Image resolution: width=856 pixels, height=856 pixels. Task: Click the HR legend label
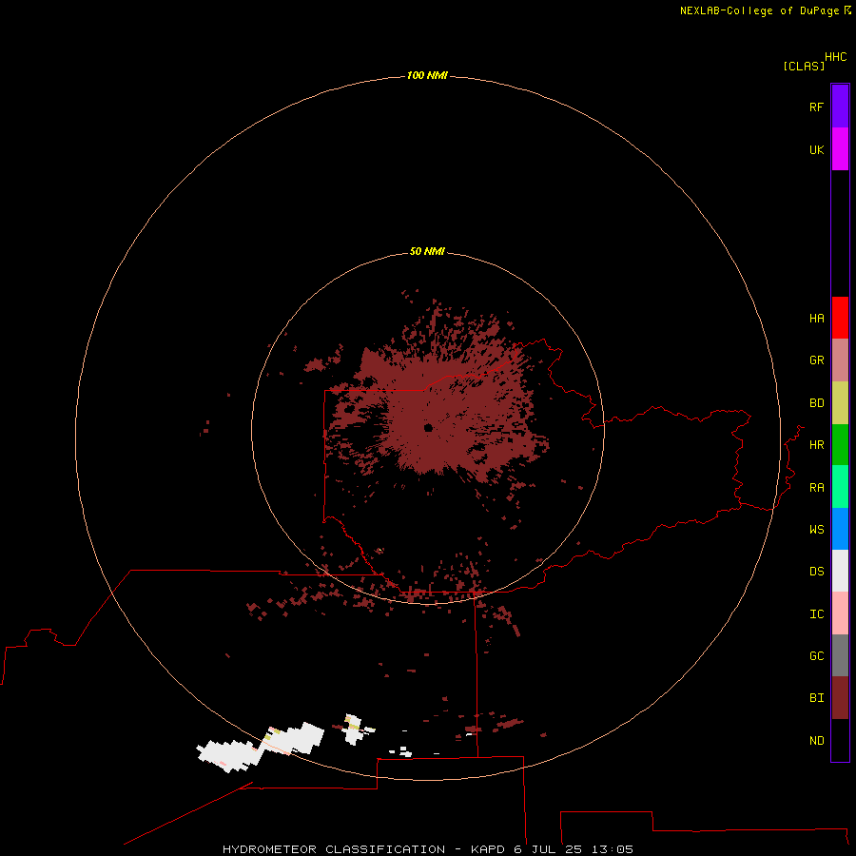(x=816, y=445)
